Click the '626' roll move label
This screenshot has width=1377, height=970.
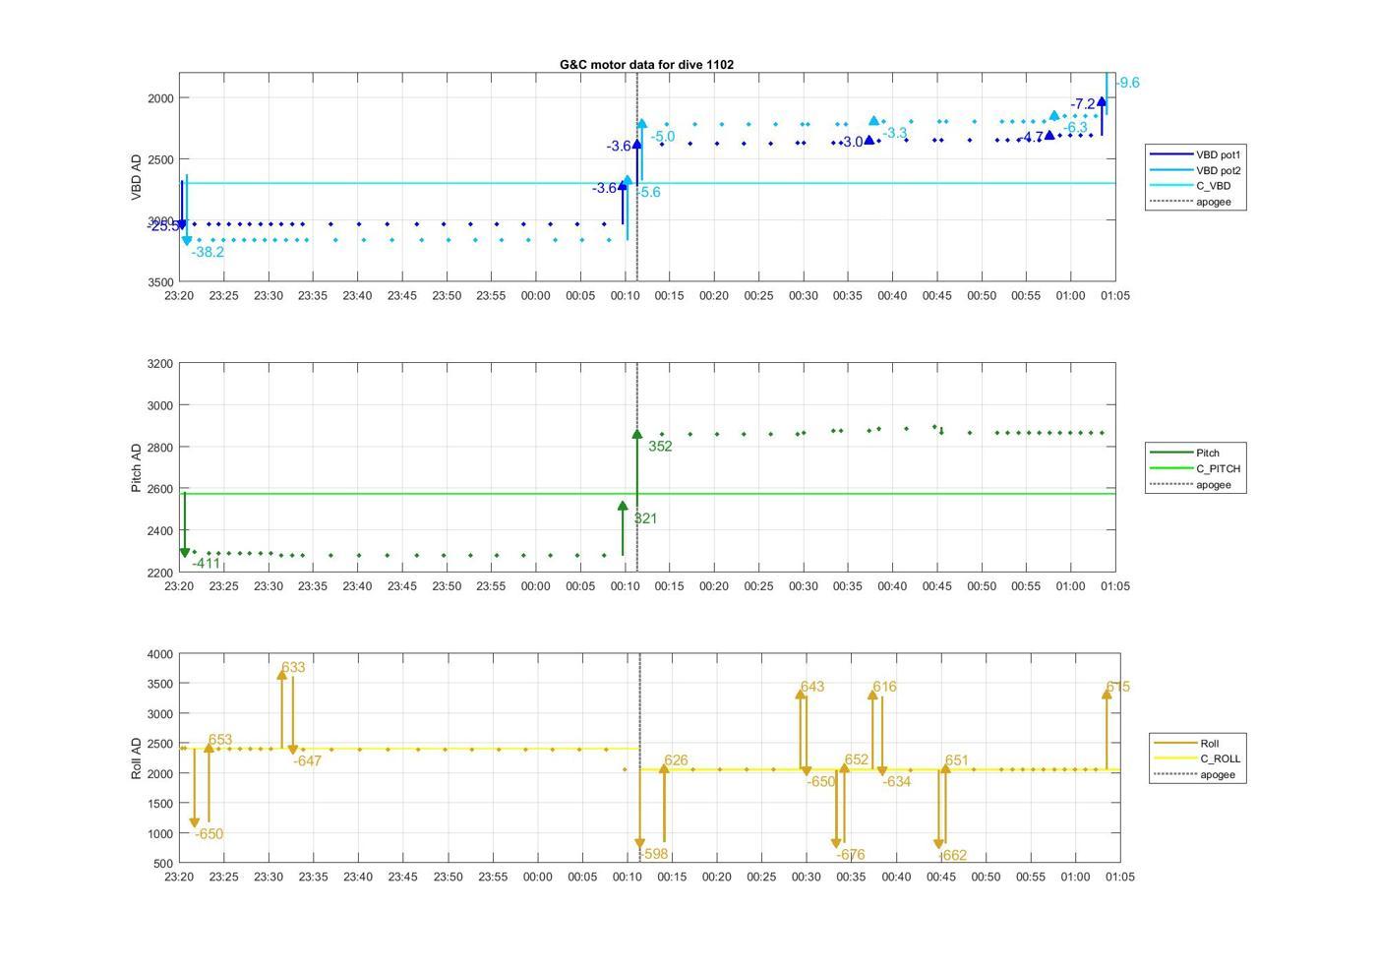[x=676, y=760]
